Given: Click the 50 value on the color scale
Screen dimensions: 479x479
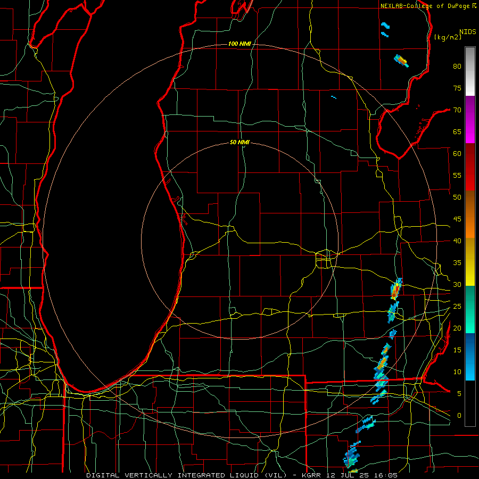Looking at the screenshot, I should pos(457,197).
